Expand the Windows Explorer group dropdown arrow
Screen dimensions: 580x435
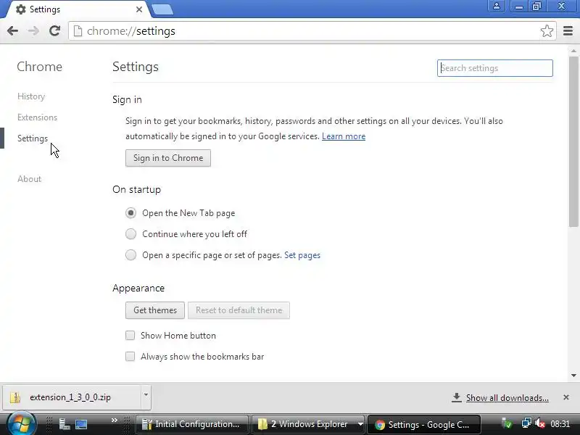(360, 424)
